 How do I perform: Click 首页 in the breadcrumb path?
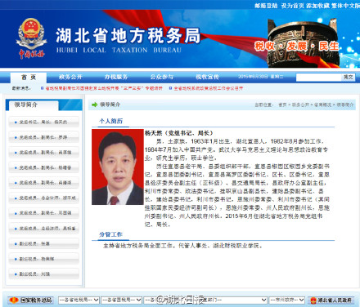[x=282, y=105]
